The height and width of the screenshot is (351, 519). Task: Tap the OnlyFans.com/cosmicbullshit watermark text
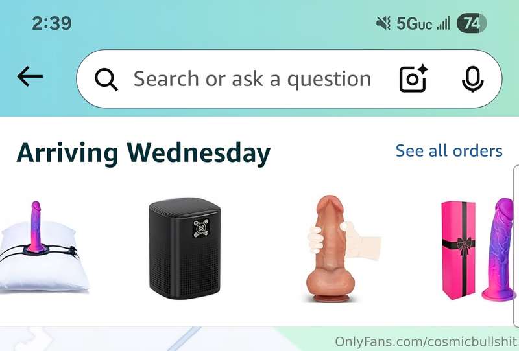click(426, 341)
